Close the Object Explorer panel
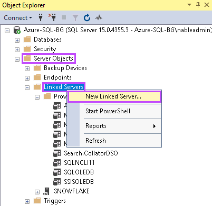The image size is (212, 206). 207,5
